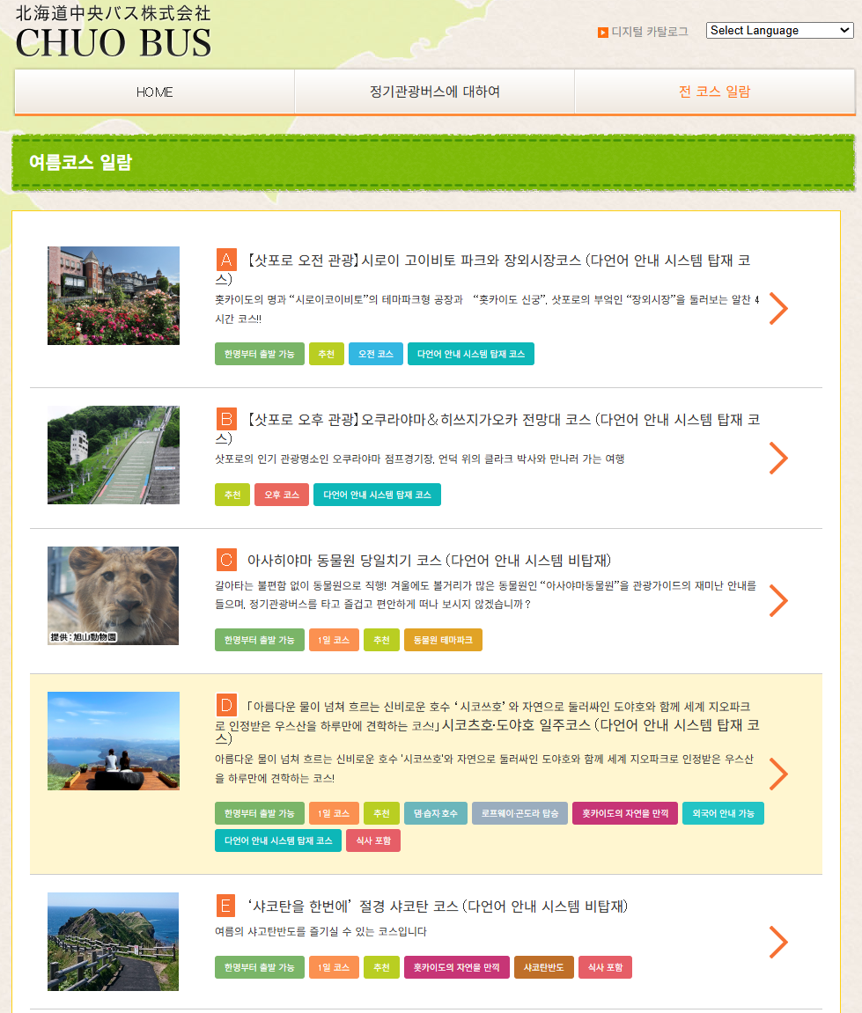Click 1일 코스 tag in course D

(x=334, y=813)
